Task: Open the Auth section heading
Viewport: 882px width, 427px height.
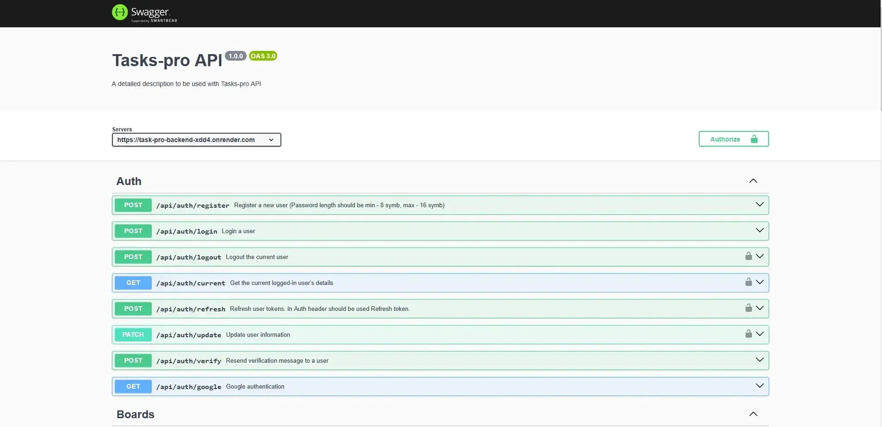Action: tap(129, 181)
